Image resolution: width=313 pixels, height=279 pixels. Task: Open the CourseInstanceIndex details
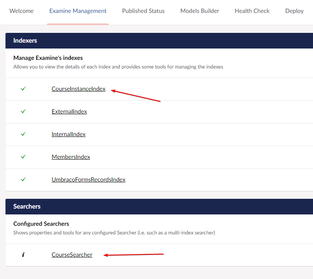[78, 89]
